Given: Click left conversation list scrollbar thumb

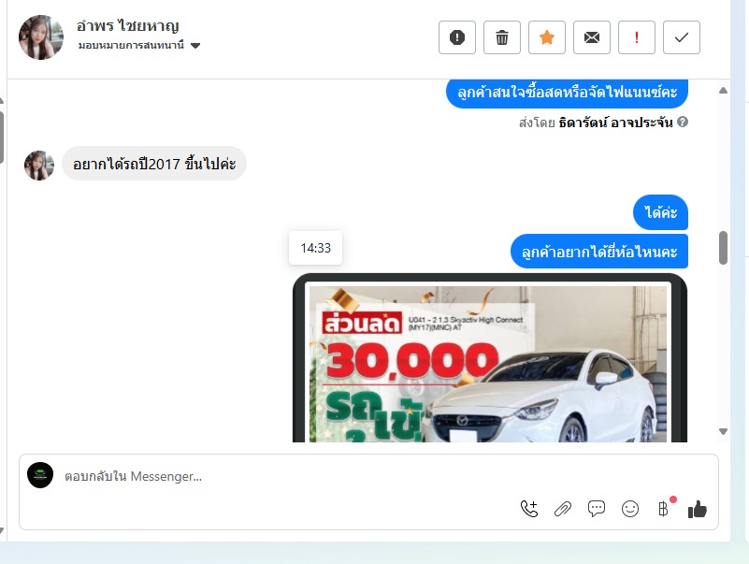Looking at the screenshot, I should 2,137.
